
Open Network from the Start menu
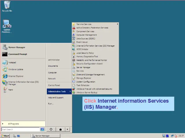tap(52, 78)
